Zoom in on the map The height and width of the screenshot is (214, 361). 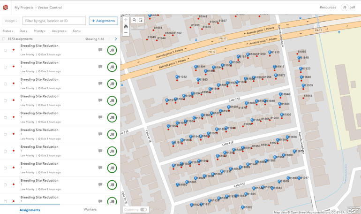[126, 20]
